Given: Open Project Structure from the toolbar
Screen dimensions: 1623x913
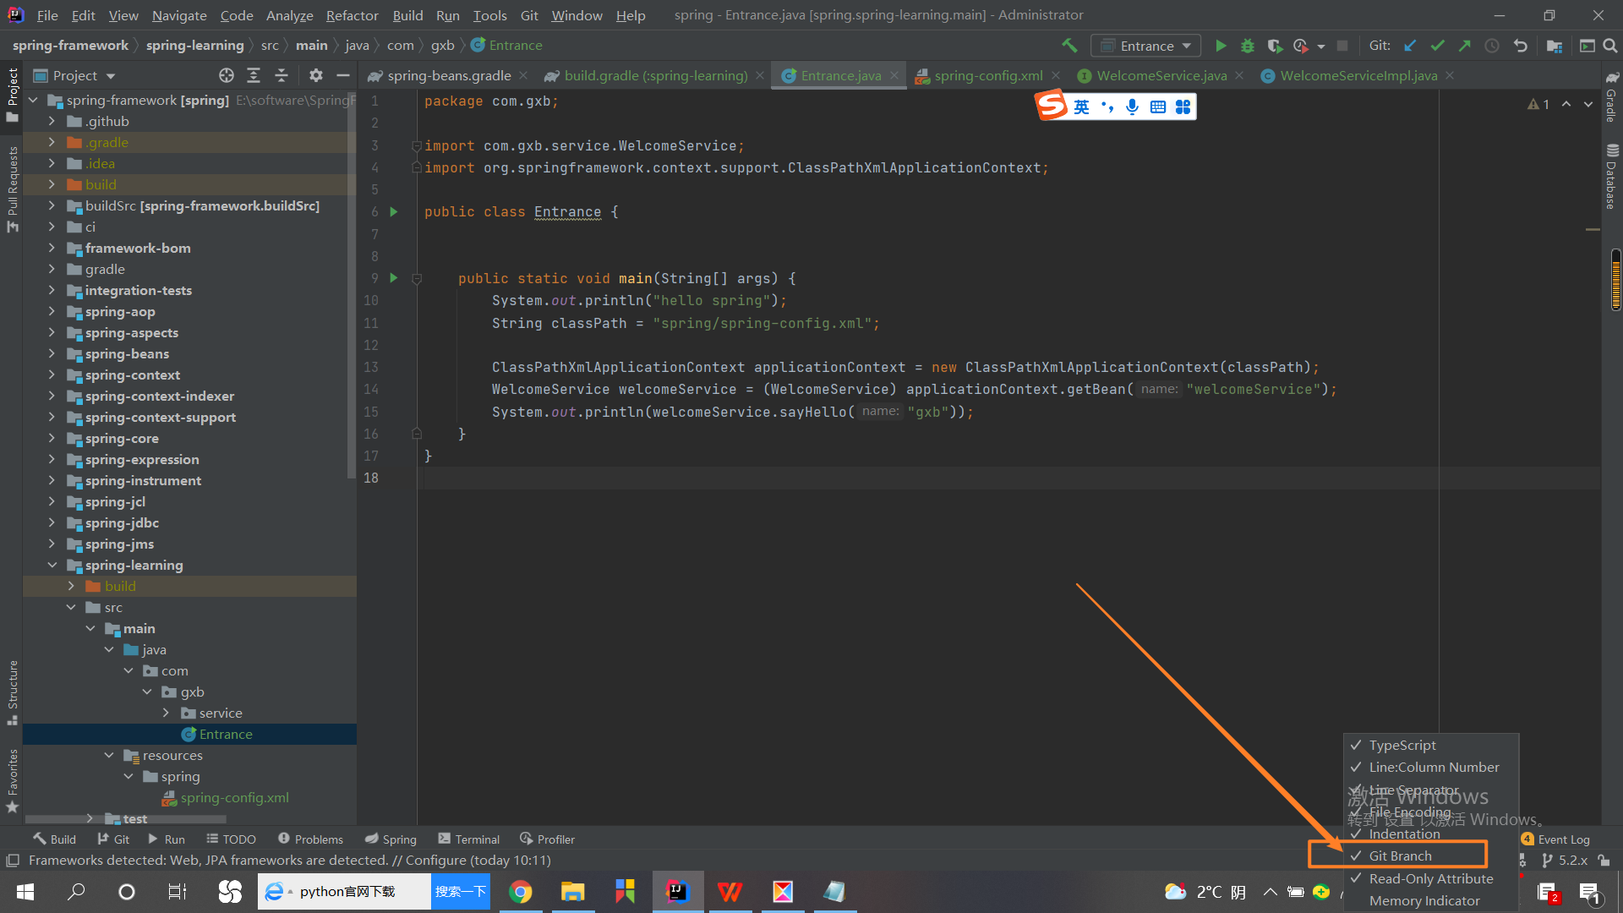Looking at the screenshot, I should tap(1555, 46).
